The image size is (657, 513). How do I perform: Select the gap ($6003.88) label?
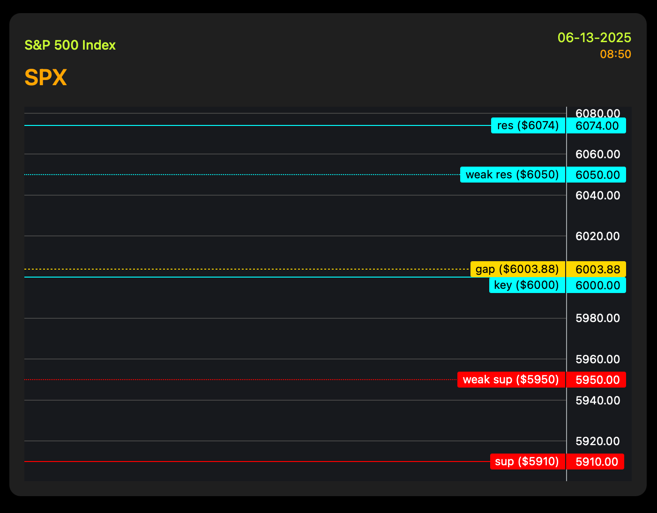518,269
